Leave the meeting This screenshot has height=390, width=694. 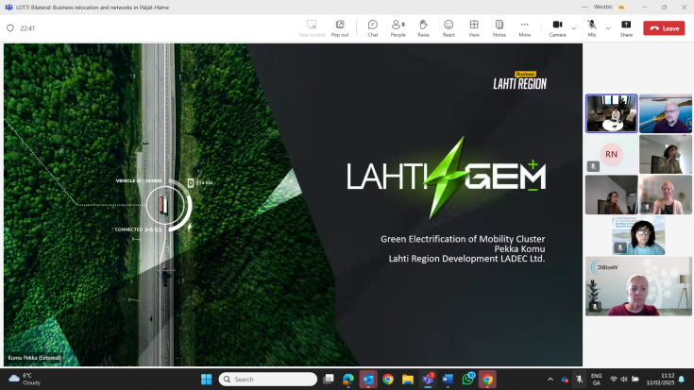(x=664, y=28)
